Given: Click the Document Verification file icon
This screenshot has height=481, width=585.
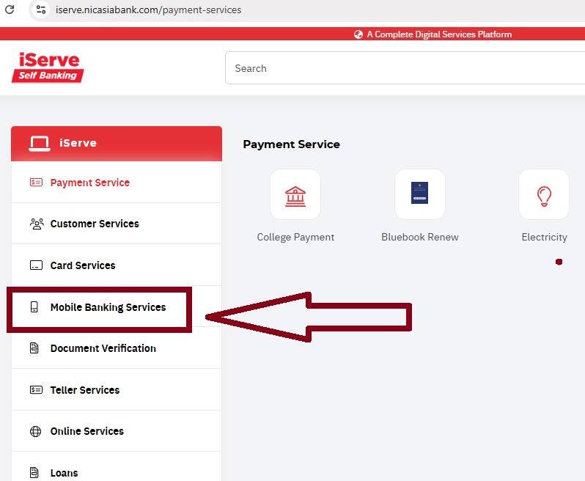Looking at the screenshot, I should pyautogui.click(x=34, y=348).
